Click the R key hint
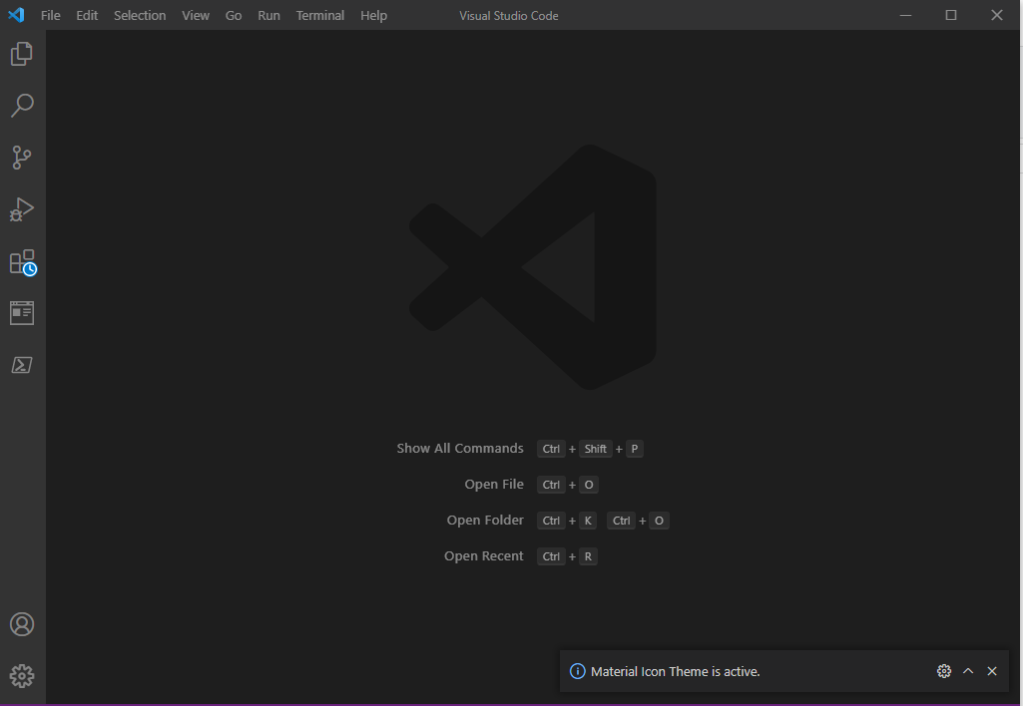 click(x=588, y=556)
